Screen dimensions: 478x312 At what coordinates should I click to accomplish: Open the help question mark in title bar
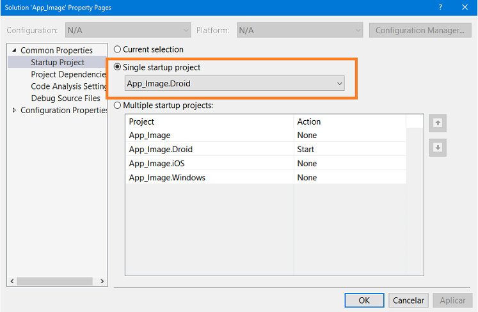tap(440, 7)
